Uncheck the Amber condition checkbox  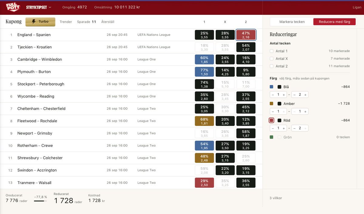click(x=279, y=104)
